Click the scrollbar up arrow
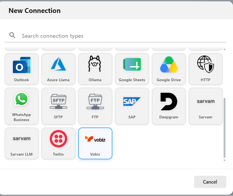Screen dimensions: 233x196 [224, 49]
